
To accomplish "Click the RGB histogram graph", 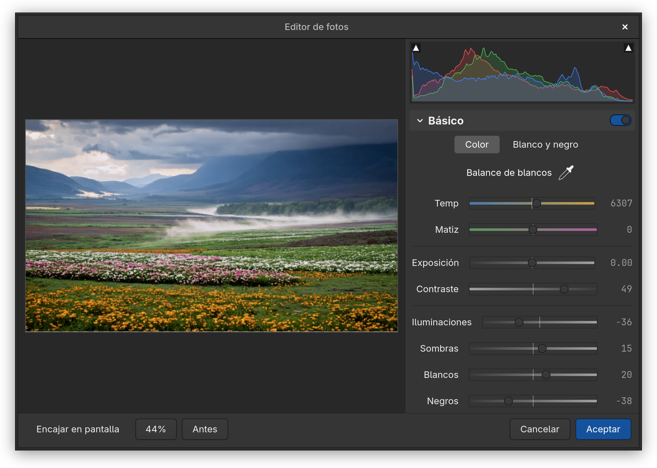I will pos(522,73).
